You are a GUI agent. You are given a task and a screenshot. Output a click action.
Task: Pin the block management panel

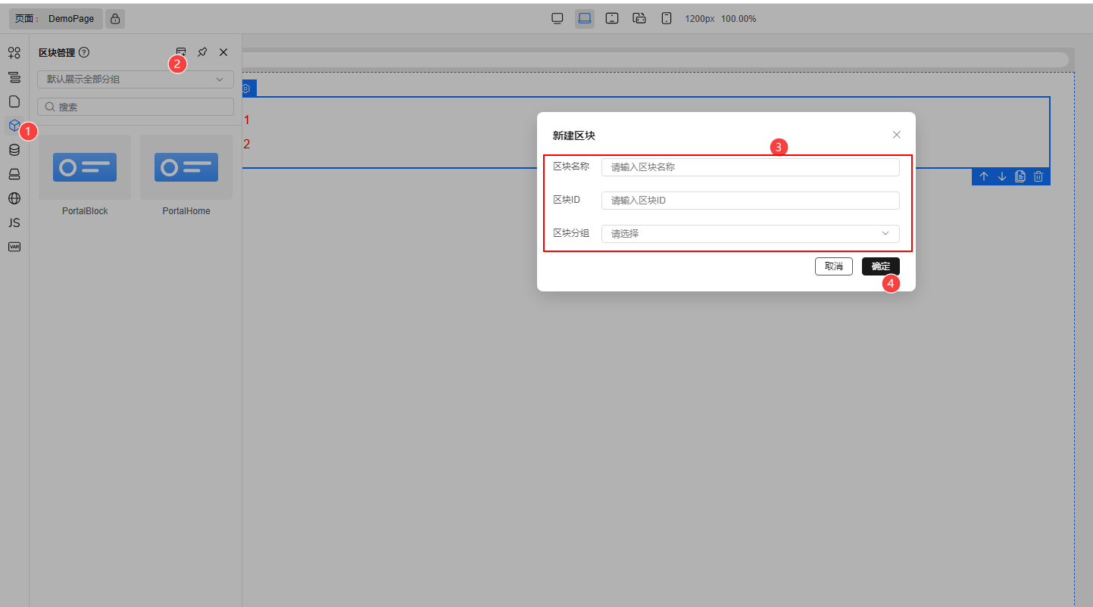202,52
